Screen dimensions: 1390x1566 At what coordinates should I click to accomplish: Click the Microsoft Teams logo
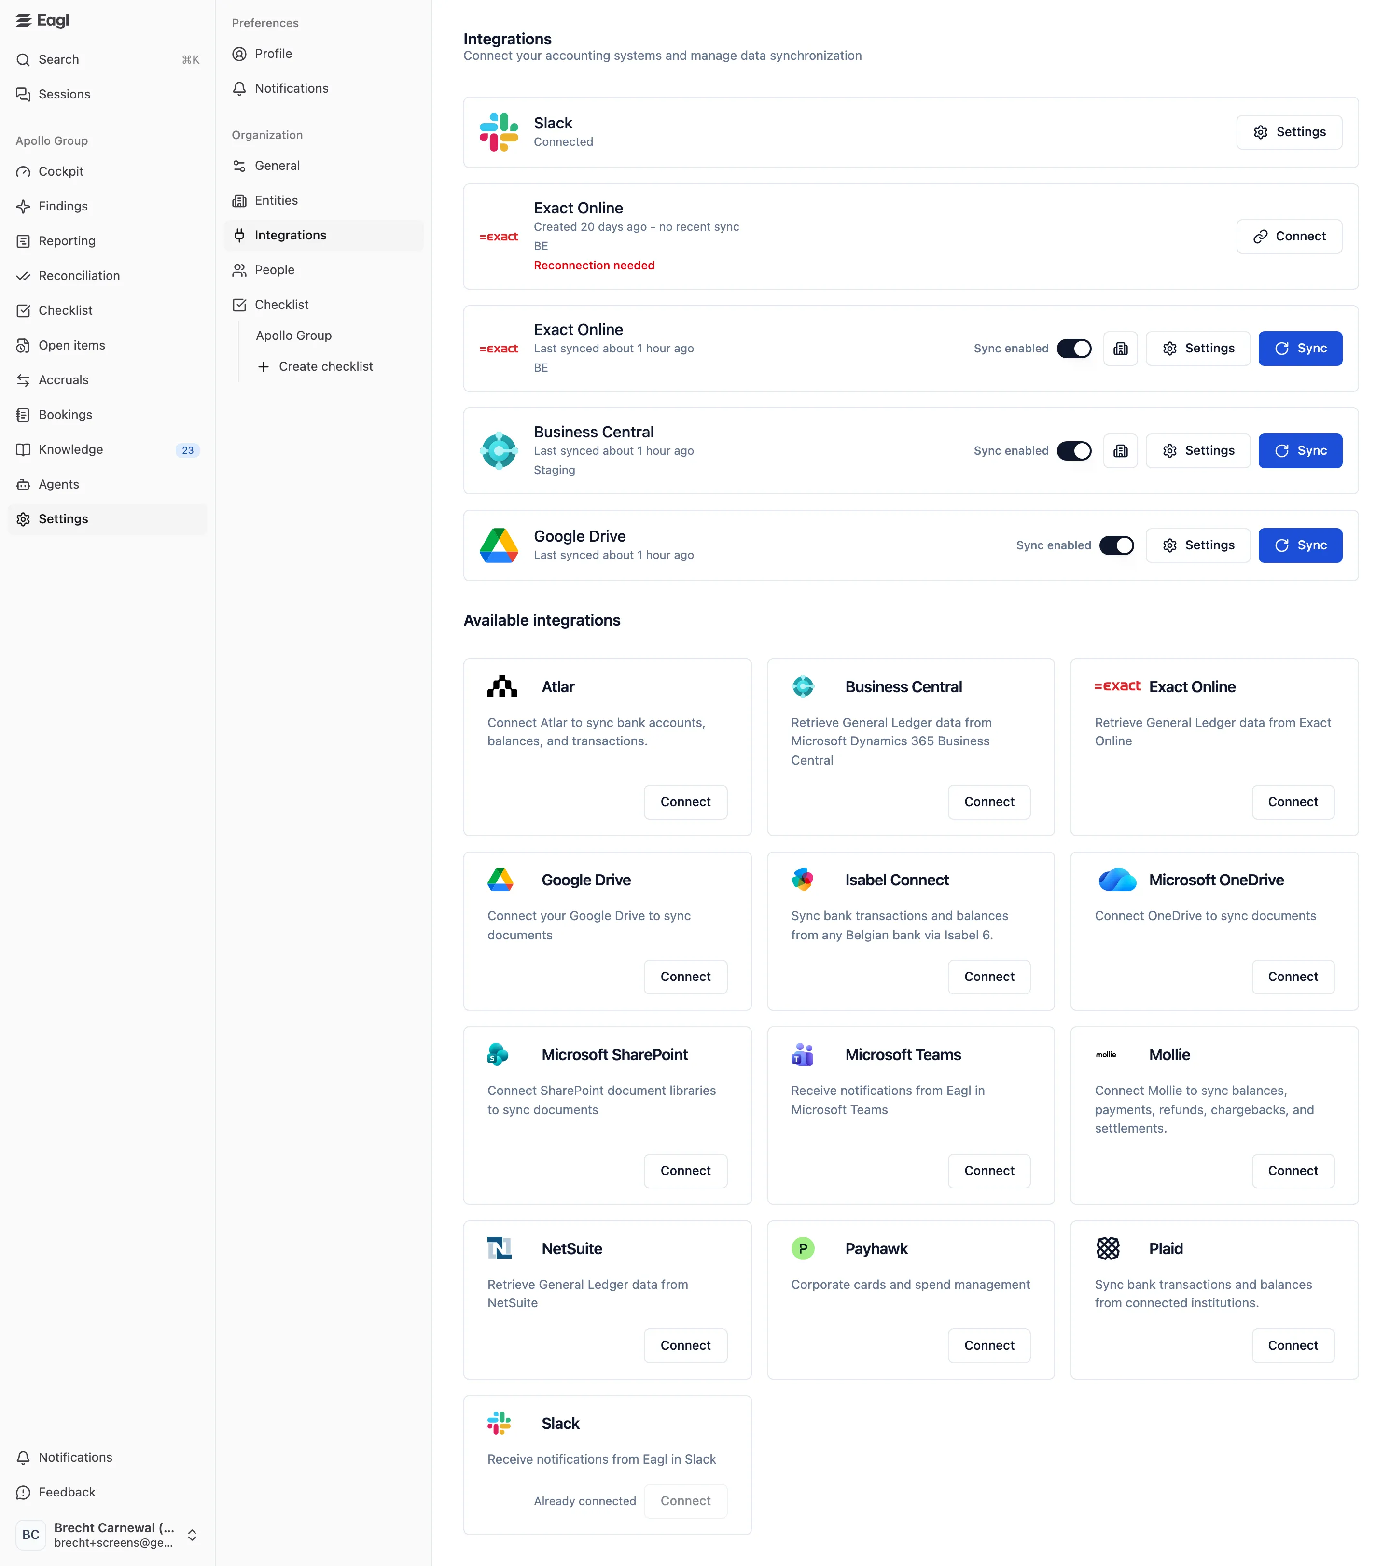803,1054
